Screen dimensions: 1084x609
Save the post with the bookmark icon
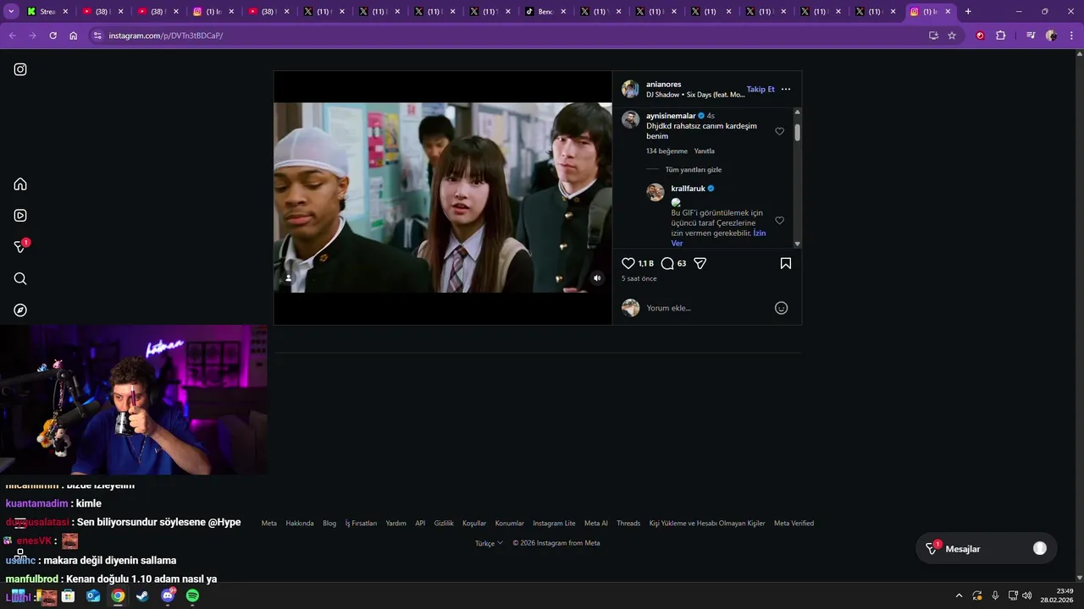786,263
